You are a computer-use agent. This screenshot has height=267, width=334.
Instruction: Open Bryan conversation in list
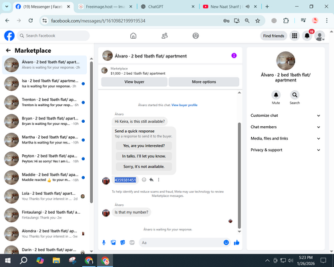click(x=45, y=121)
